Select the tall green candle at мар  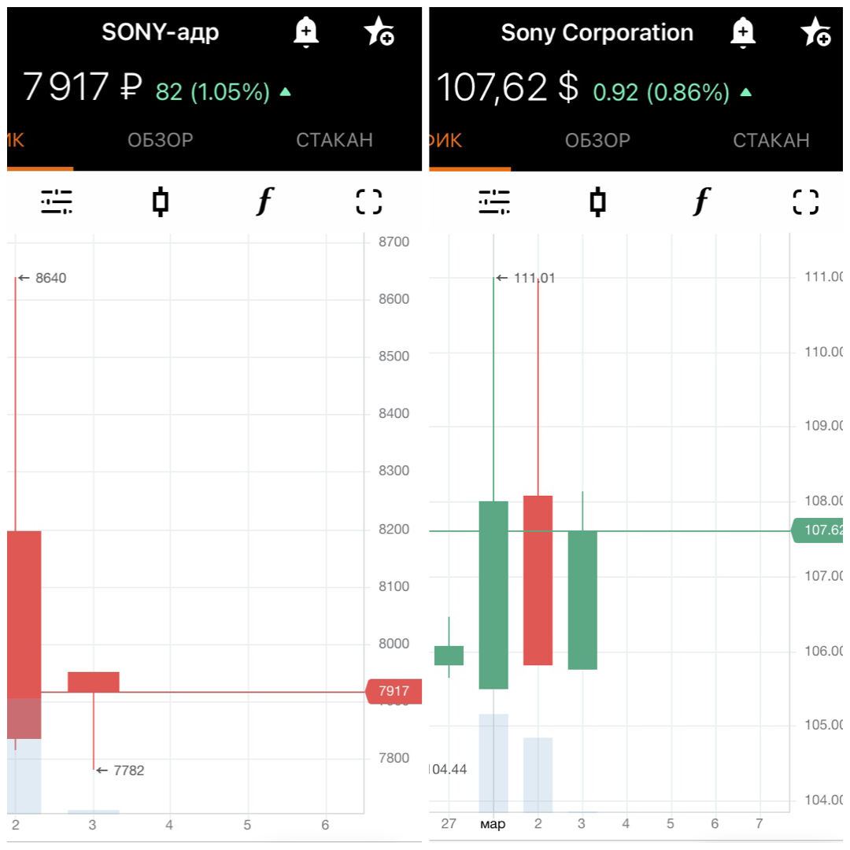(x=493, y=595)
